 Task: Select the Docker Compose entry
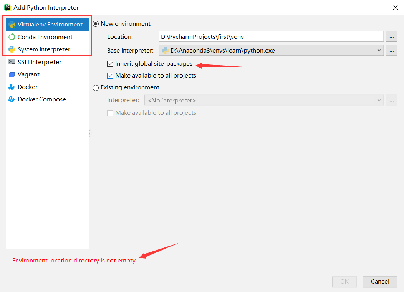[48, 99]
